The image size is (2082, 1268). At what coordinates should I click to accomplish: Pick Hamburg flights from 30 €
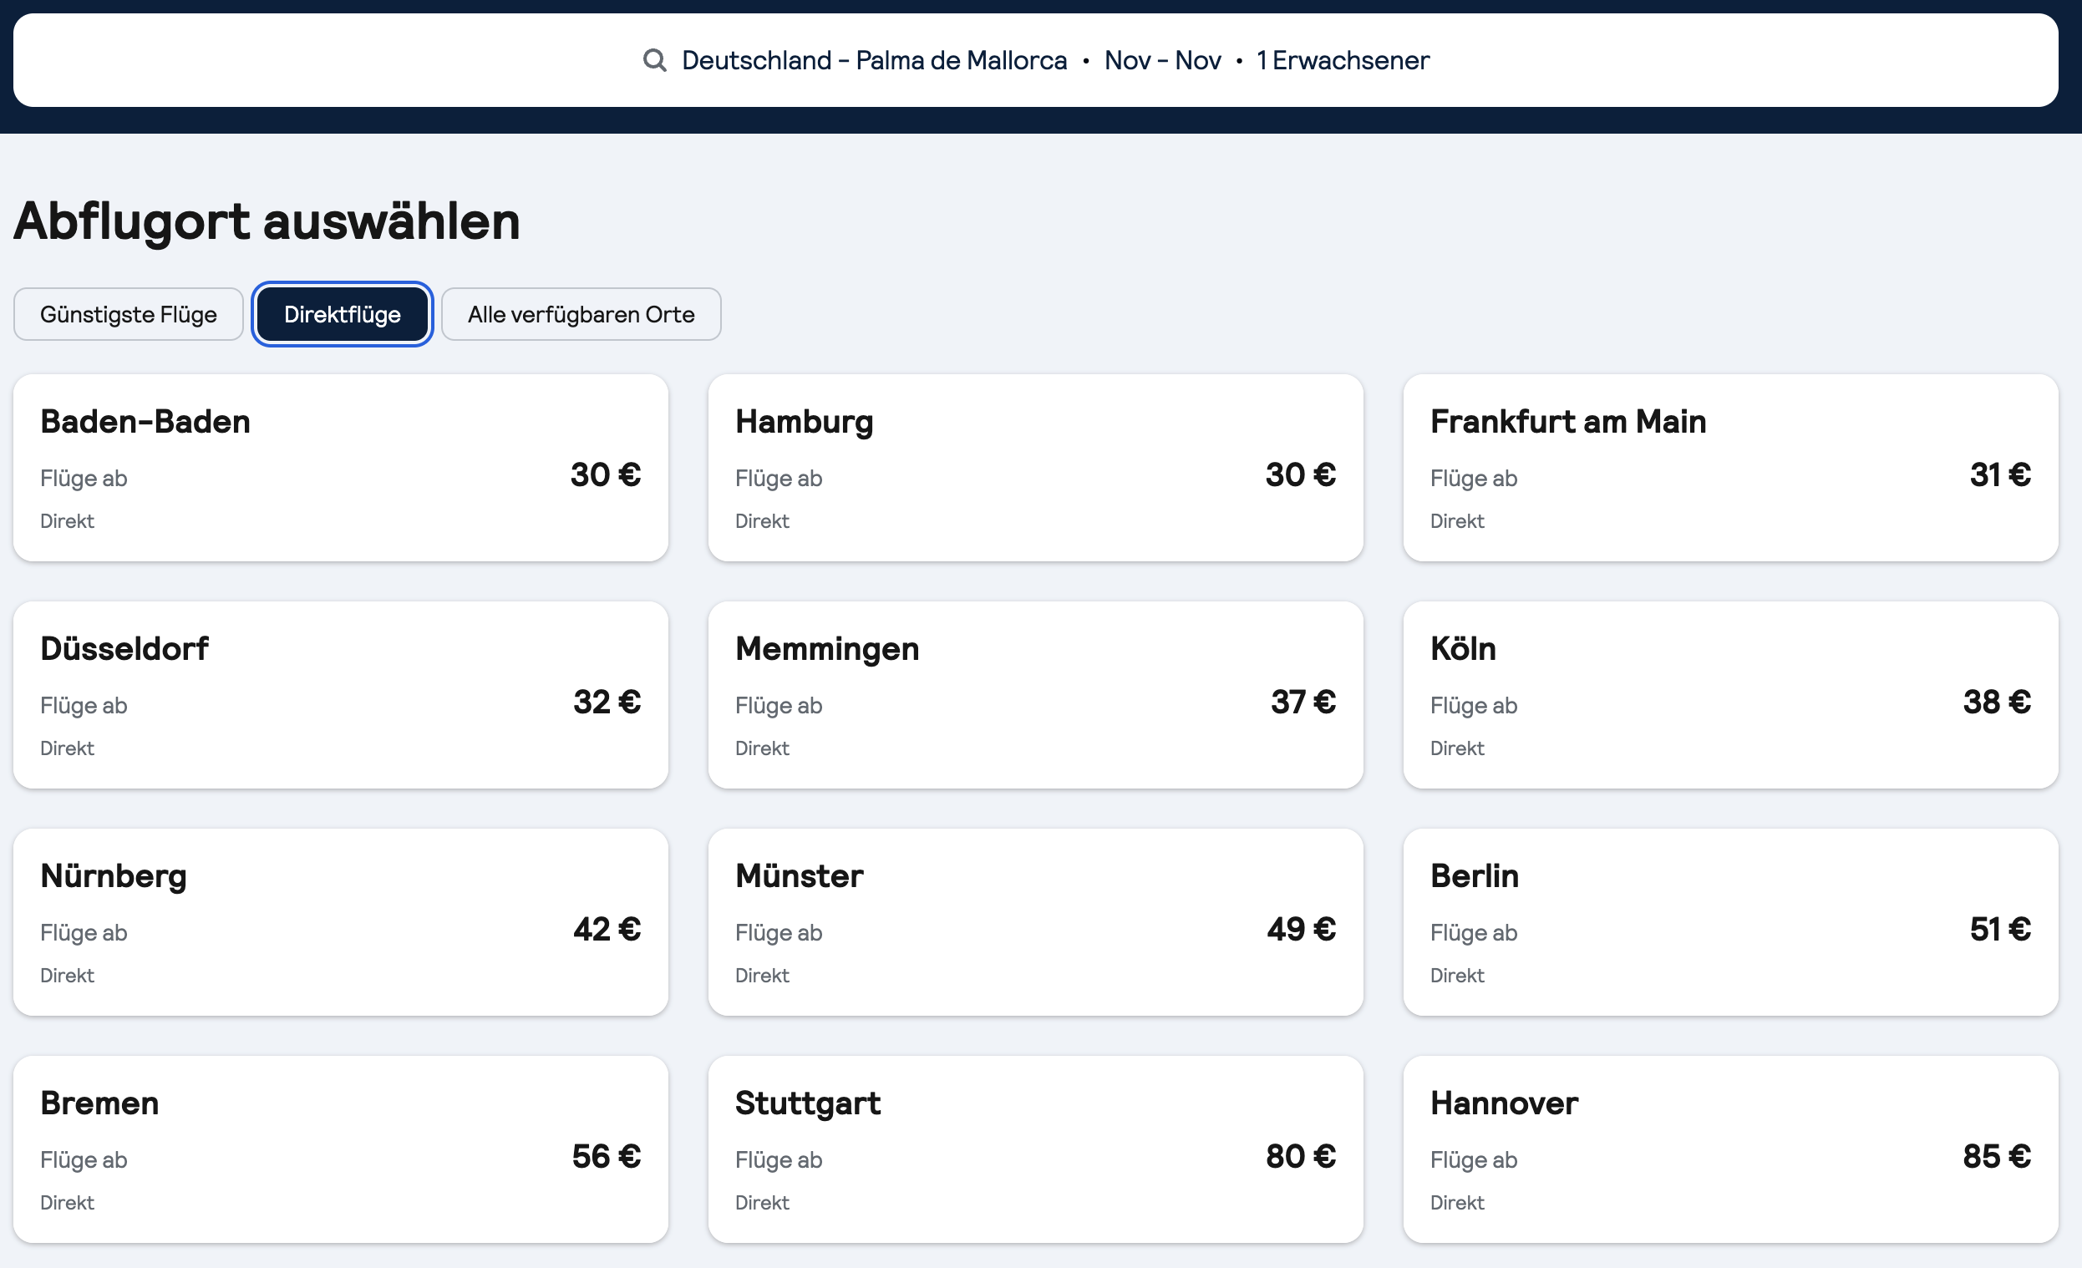point(1035,467)
